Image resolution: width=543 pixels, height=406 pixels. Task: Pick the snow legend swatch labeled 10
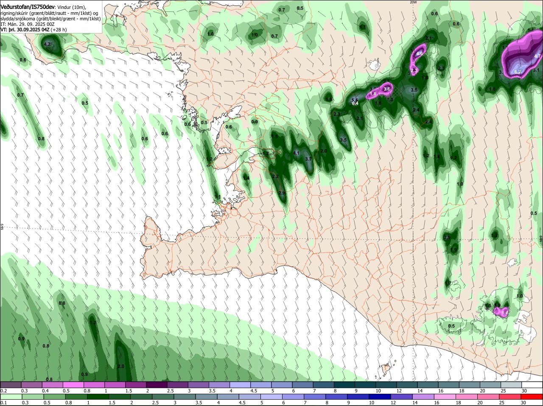(x=386, y=384)
